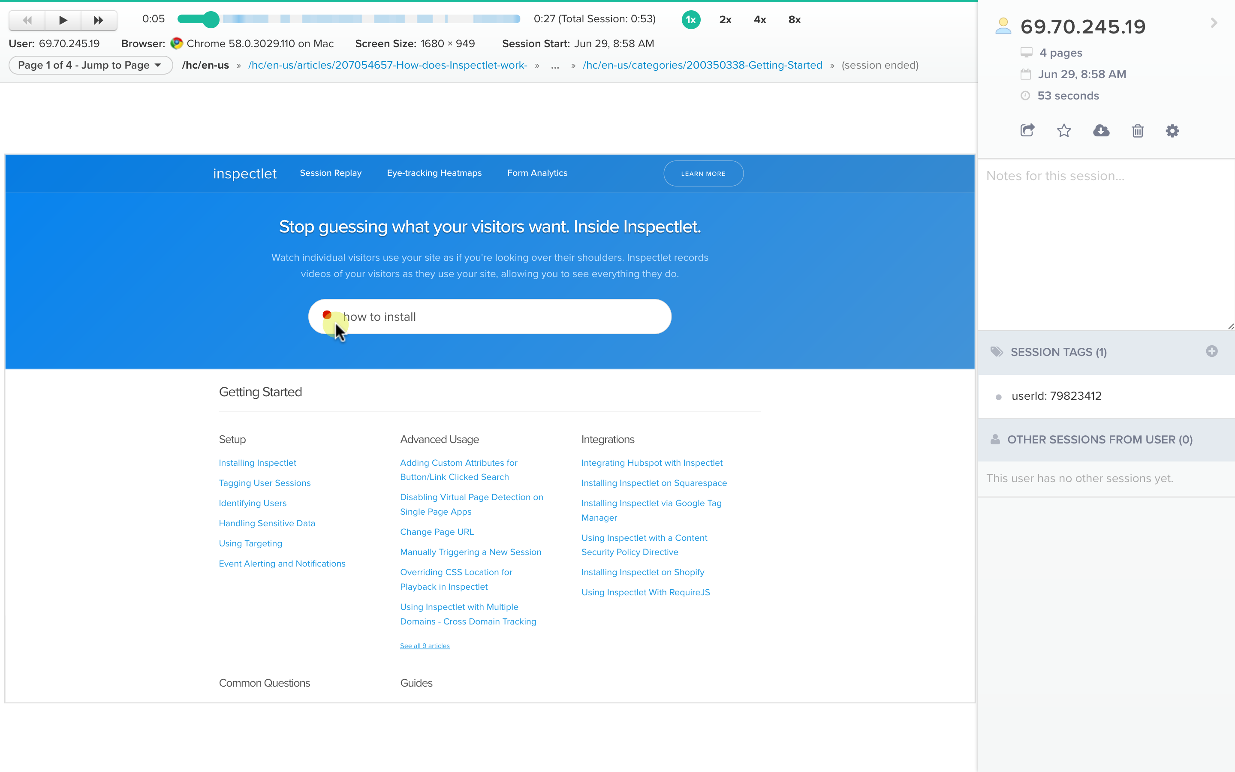Screen dimensions: 1235x772
Task: Click the user avatar icon beside 69.70.245.19
Action: pyautogui.click(x=1003, y=26)
